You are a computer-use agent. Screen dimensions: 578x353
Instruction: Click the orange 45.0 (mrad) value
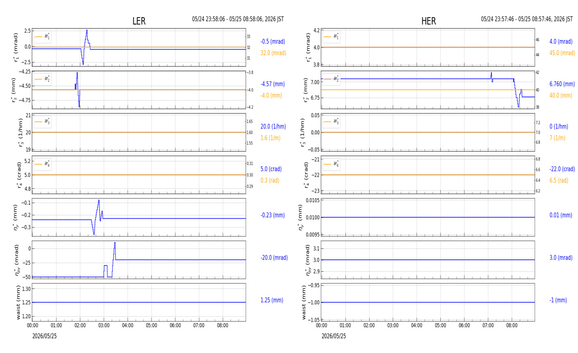[x=562, y=53]
